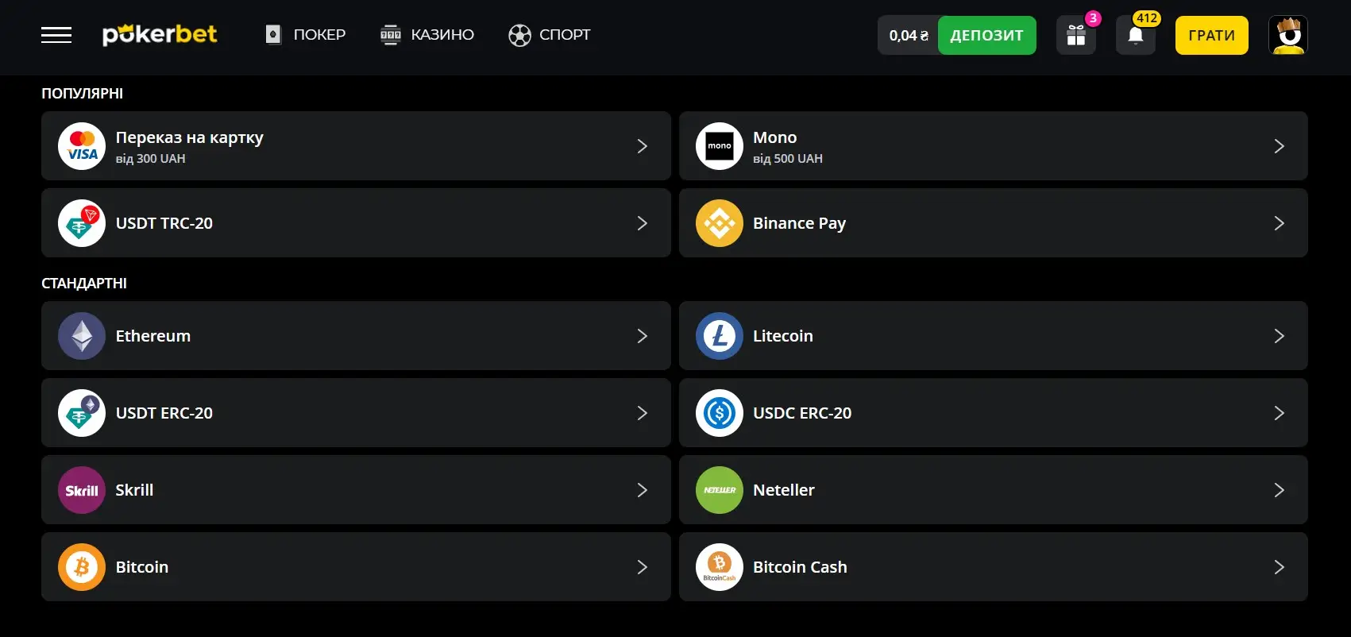Click the Binance Pay icon
Viewport: 1351px width, 637px height.
click(719, 223)
